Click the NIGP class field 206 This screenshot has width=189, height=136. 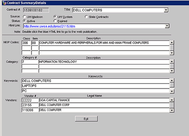tap(26, 43)
